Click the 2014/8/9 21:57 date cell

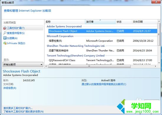[142, 31]
